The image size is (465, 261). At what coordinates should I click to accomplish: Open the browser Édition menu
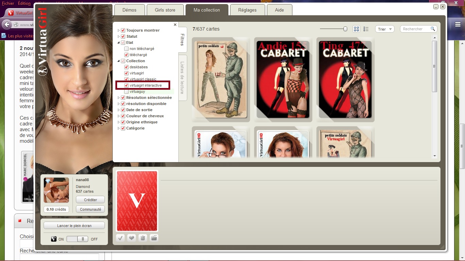point(24,3)
